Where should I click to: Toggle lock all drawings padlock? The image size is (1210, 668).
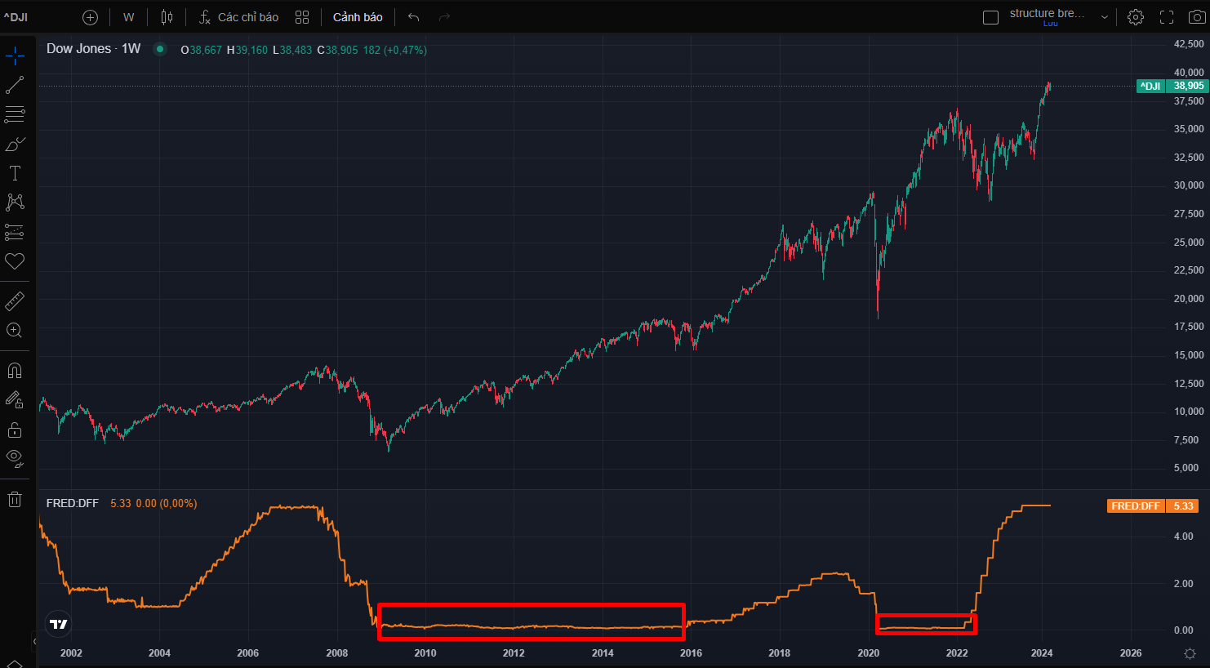15,430
